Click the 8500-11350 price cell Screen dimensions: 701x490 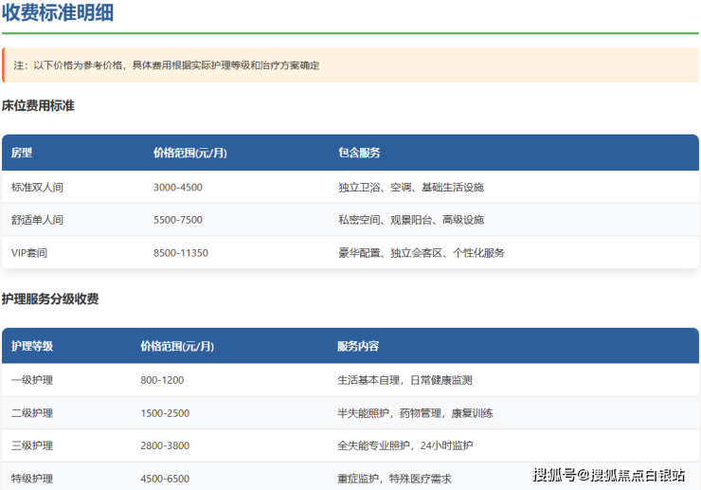point(181,253)
